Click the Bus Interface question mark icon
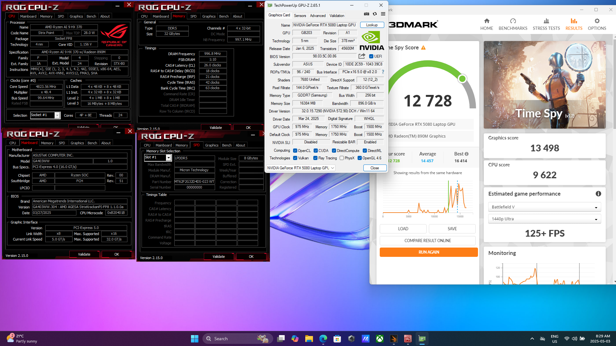This screenshot has height=346, width=616. tap(383, 72)
